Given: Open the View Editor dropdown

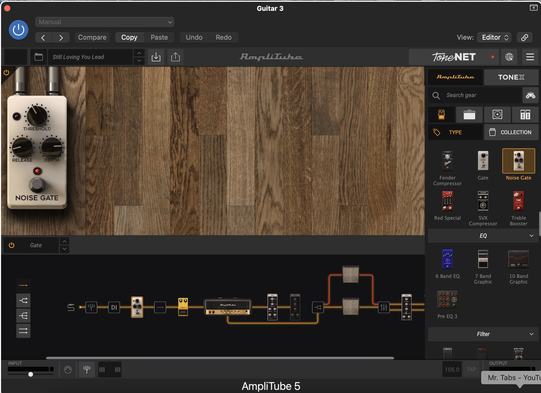Looking at the screenshot, I should pos(494,38).
